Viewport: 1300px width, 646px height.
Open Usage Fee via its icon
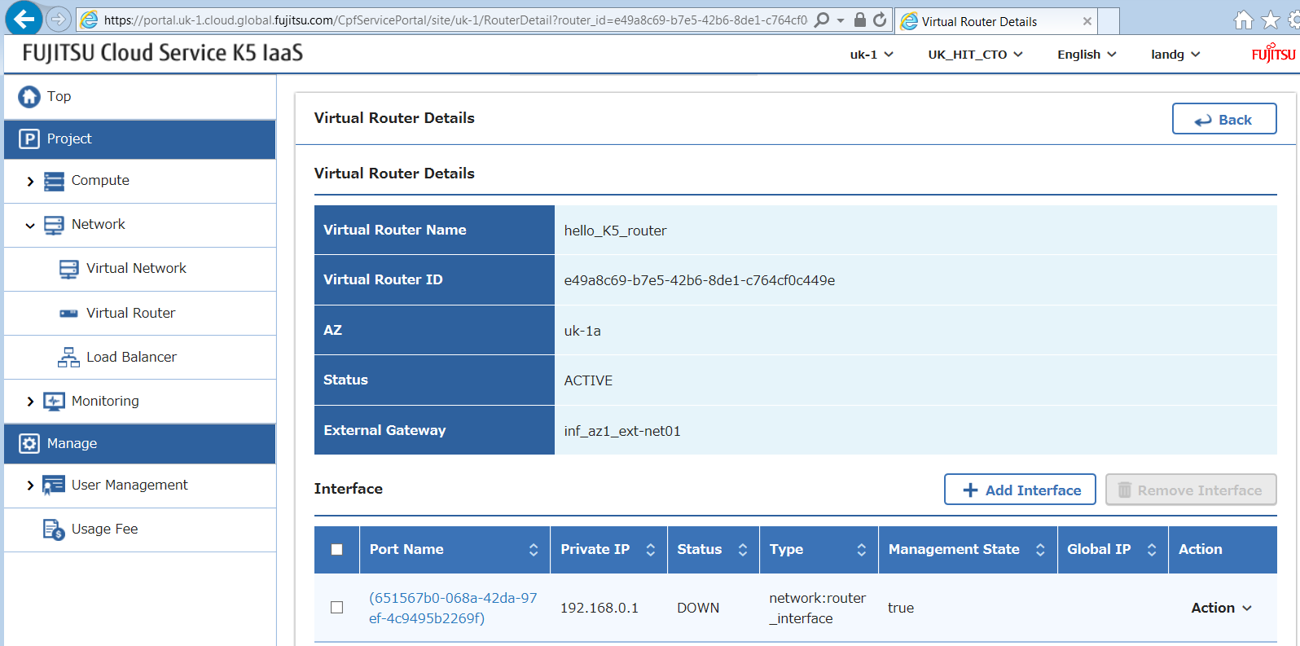(54, 530)
